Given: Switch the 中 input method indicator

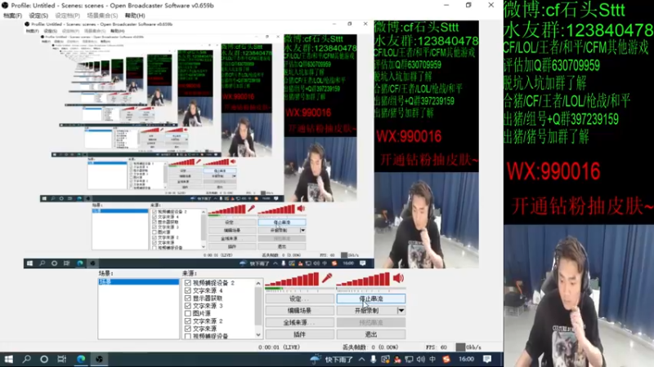Looking at the screenshot, I should pos(433,359).
